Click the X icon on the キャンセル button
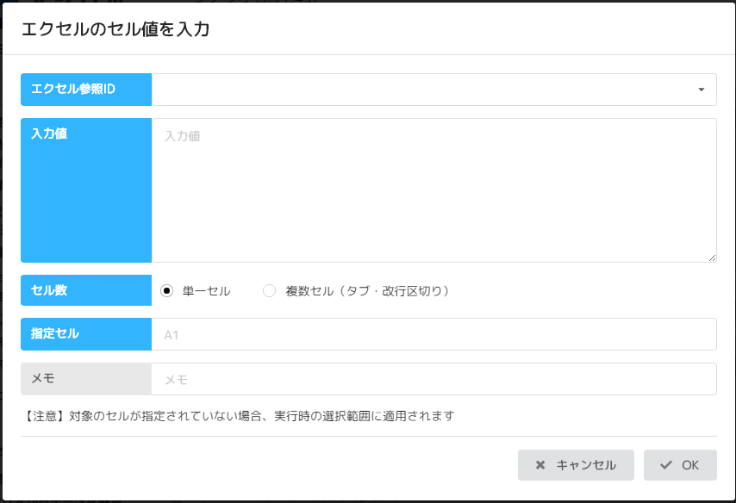Image resolution: width=736 pixels, height=503 pixels. point(540,465)
